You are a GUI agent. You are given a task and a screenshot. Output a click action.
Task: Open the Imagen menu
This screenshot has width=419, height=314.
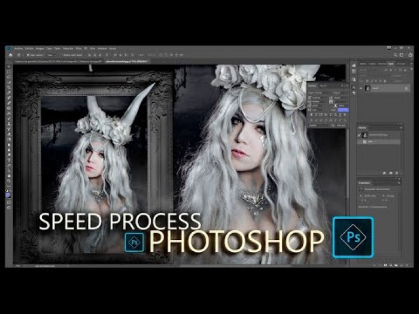pyautogui.click(x=40, y=48)
